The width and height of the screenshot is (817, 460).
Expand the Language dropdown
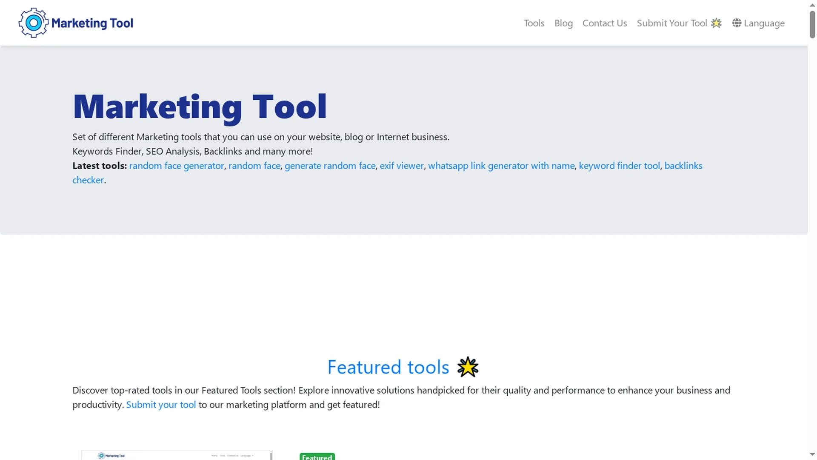point(758,23)
